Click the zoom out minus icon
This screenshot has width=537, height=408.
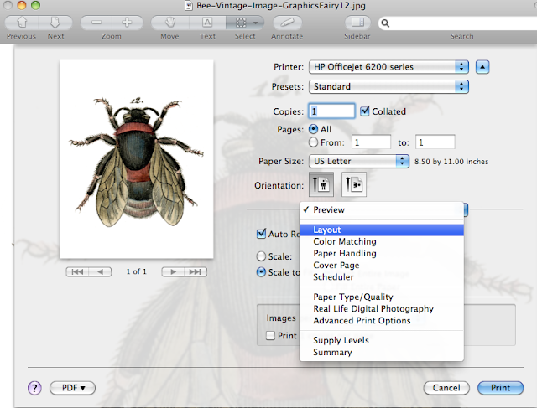pos(96,23)
